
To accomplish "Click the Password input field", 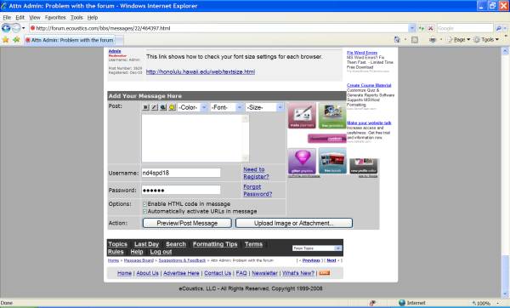I will 181,190.
